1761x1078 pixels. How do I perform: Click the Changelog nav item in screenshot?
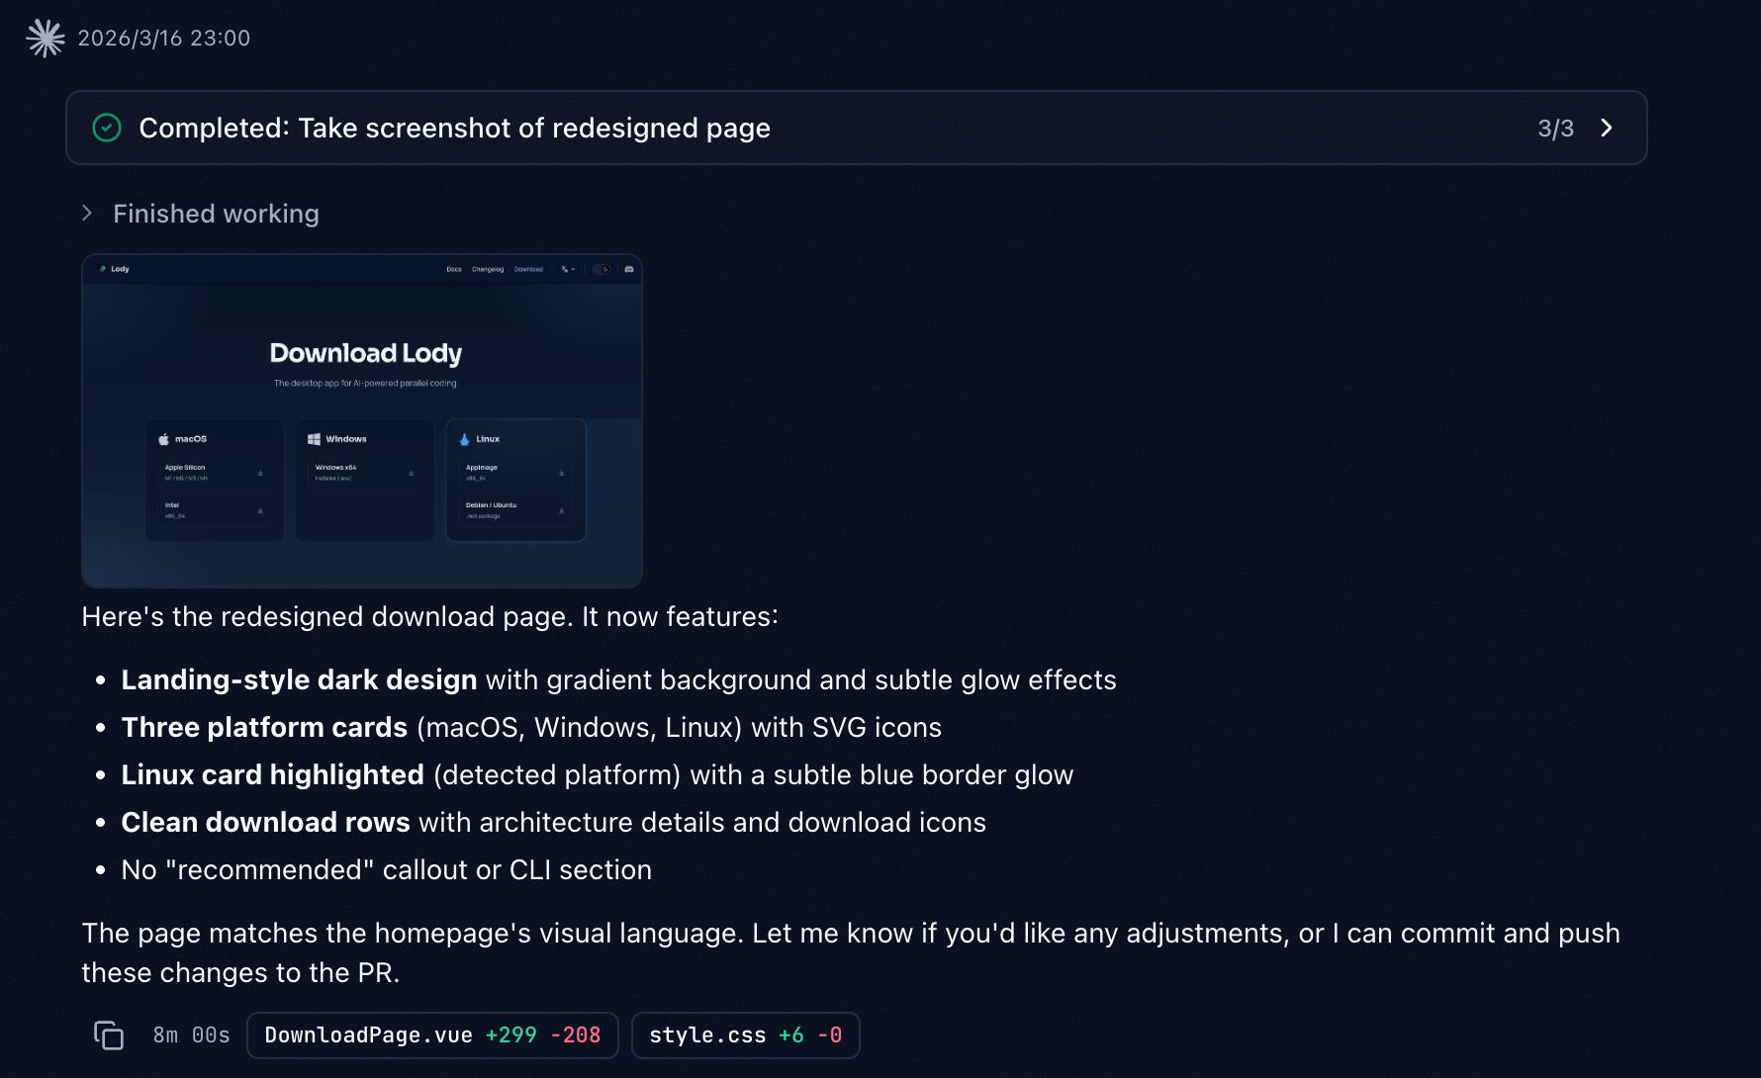[x=488, y=269]
